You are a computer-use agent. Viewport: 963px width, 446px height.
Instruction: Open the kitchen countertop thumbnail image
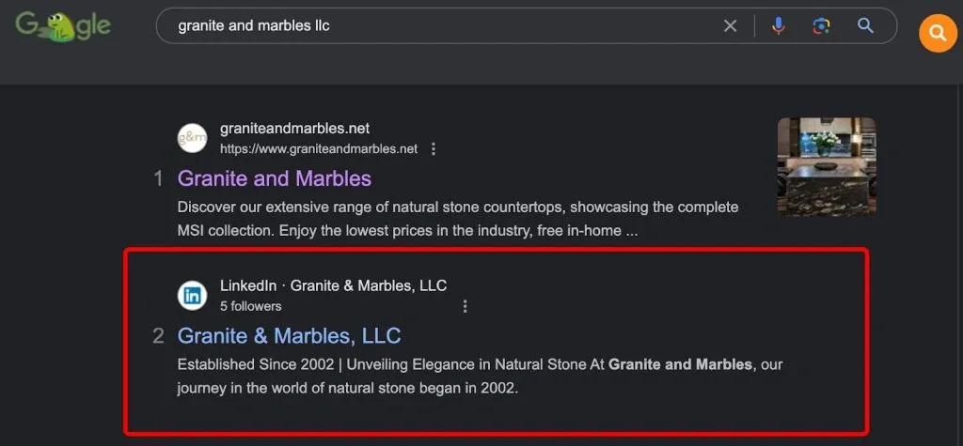tap(827, 167)
